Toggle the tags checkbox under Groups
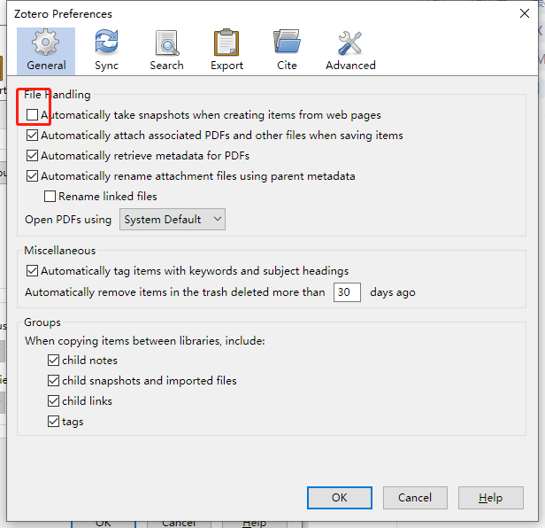 (53, 422)
